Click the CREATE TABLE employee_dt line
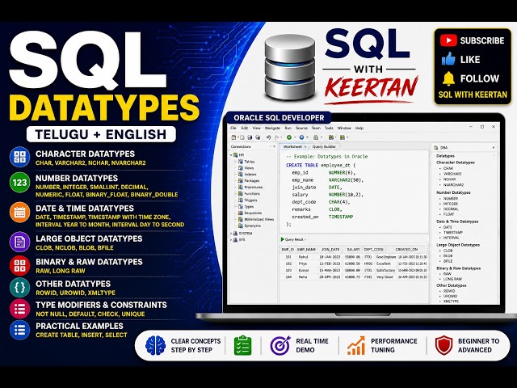The image size is (517, 388). 321,165
